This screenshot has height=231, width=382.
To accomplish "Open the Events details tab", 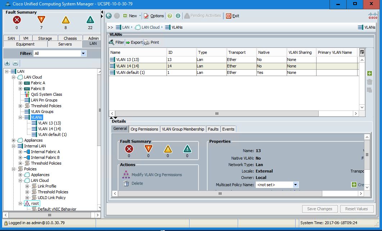I will coord(228,129).
